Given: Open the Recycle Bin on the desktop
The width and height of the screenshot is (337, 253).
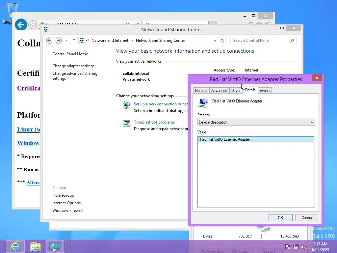Looking at the screenshot, I should pyautogui.click(x=10, y=13).
